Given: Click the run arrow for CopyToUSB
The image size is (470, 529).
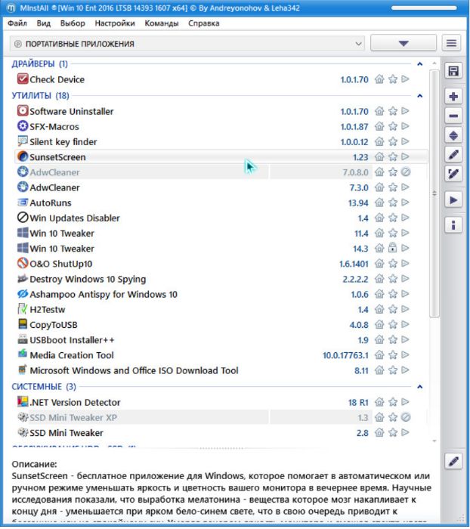Looking at the screenshot, I should pyautogui.click(x=406, y=324).
